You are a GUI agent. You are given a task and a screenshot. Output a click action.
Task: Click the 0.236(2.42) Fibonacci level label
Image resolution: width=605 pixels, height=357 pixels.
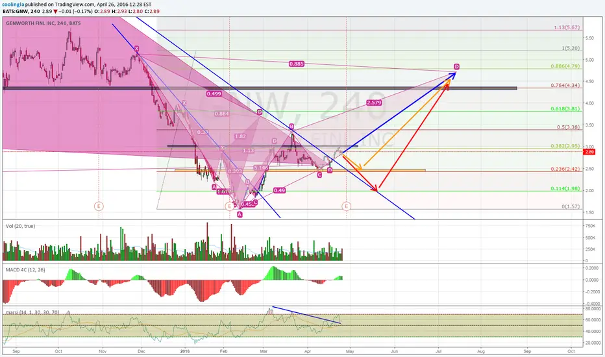(565, 169)
